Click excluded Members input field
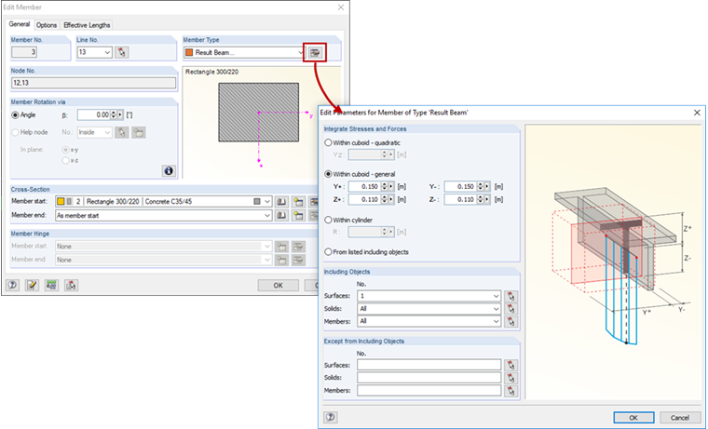 [429, 391]
